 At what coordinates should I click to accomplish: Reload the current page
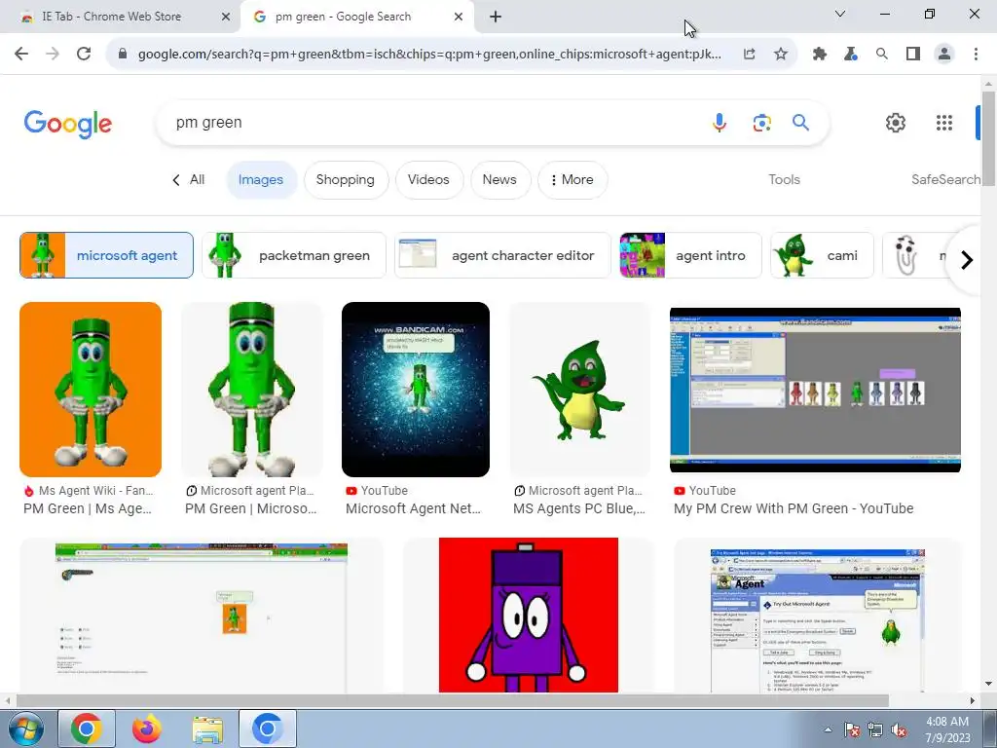click(x=84, y=55)
